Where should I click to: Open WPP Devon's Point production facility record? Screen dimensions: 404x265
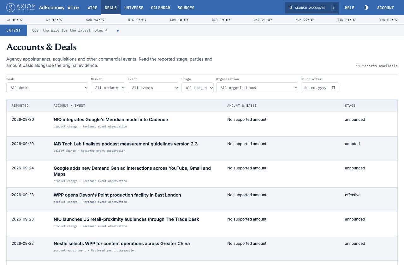tap(117, 195)
